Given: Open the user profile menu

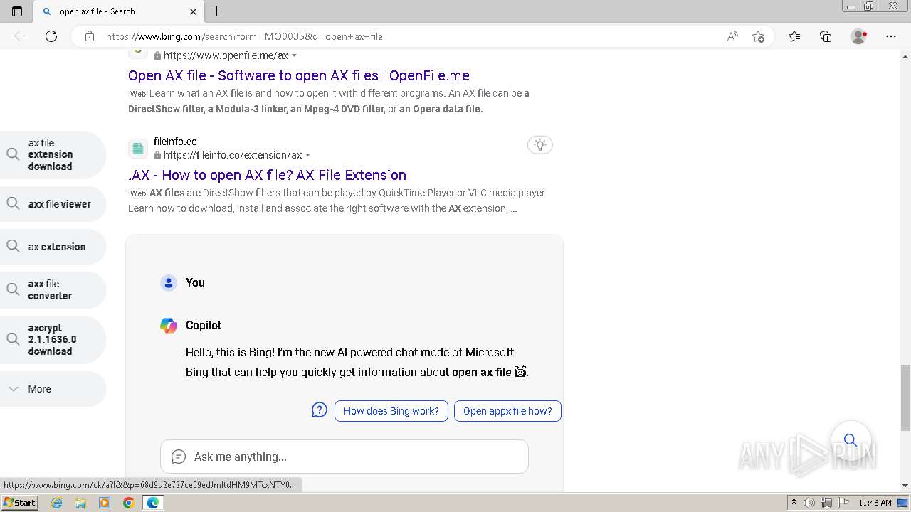Looking at the screenshot, I should point(859,36).
